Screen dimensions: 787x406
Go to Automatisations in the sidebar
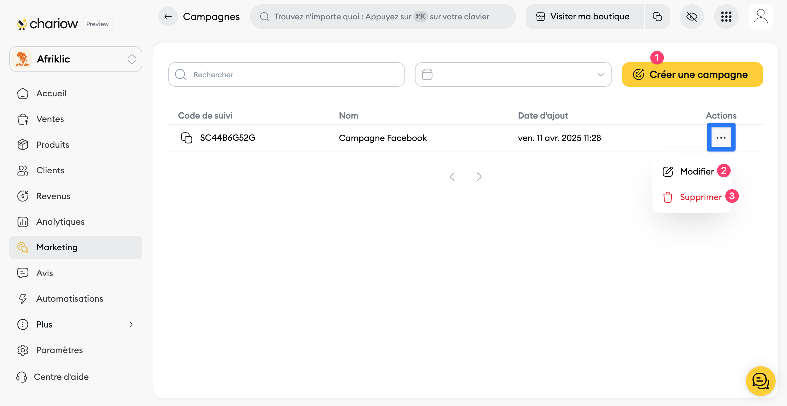tap(70, 299)
